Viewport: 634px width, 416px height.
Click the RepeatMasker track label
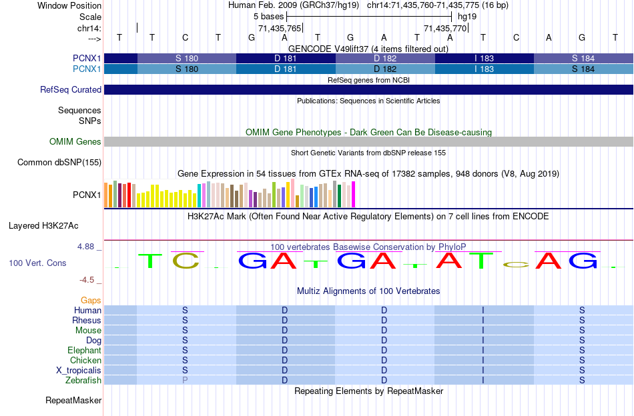click(73, 400)
